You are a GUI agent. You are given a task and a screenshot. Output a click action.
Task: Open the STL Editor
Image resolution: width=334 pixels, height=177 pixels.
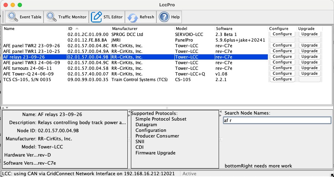tap(107, 17)
